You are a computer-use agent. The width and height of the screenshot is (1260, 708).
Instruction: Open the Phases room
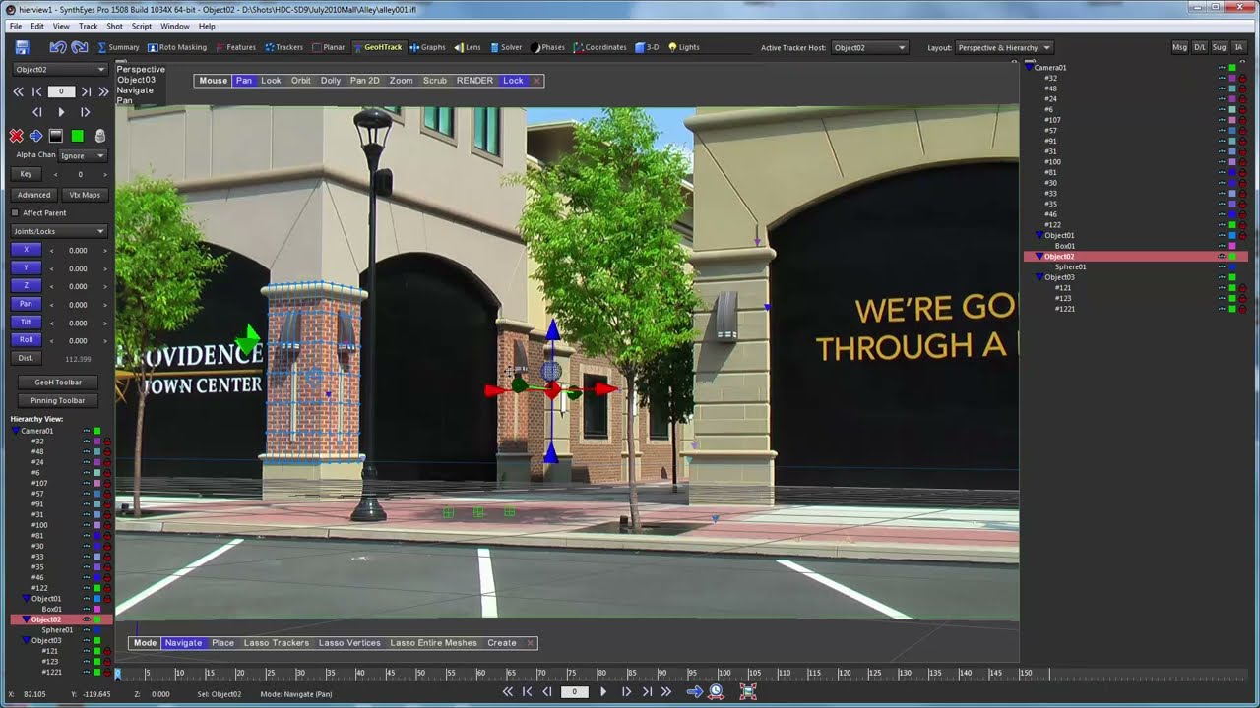[x=547, y=47]
